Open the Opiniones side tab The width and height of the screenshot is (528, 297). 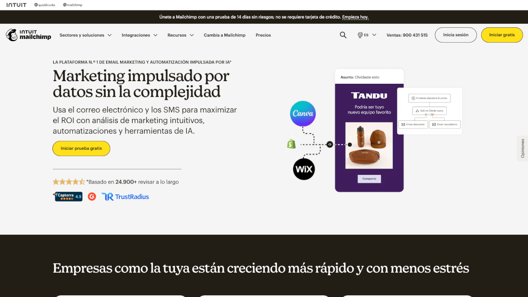(x=523, y=148)
